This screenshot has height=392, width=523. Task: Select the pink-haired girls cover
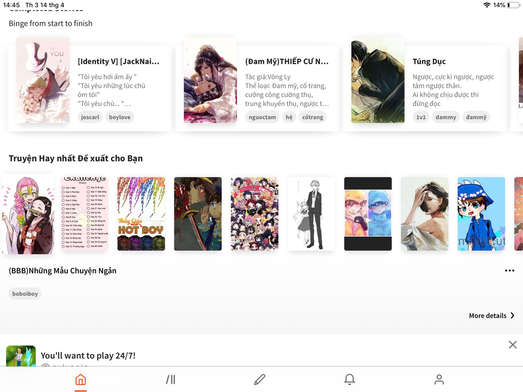pyautogui.click(x=28, y=214)
